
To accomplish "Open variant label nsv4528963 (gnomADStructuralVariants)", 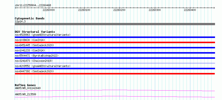I will 43,35.
